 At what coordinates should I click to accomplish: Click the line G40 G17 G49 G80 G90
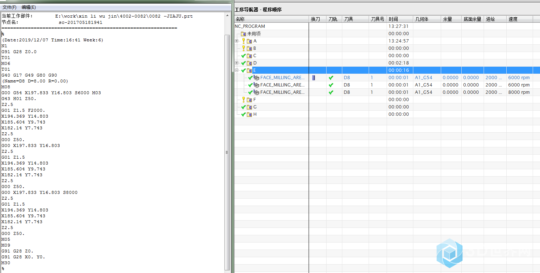29,75
